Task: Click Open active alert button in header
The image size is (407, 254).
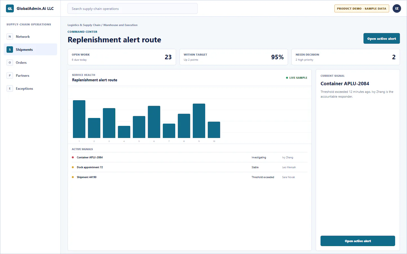Action: (x=382, y=39)
